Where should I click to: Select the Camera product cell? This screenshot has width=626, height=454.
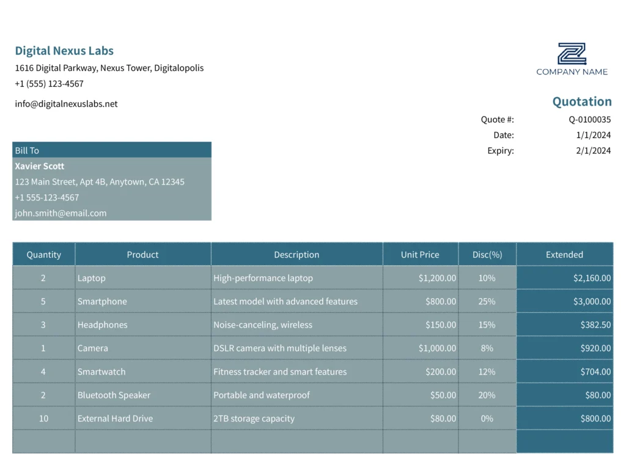coord(143,348)
